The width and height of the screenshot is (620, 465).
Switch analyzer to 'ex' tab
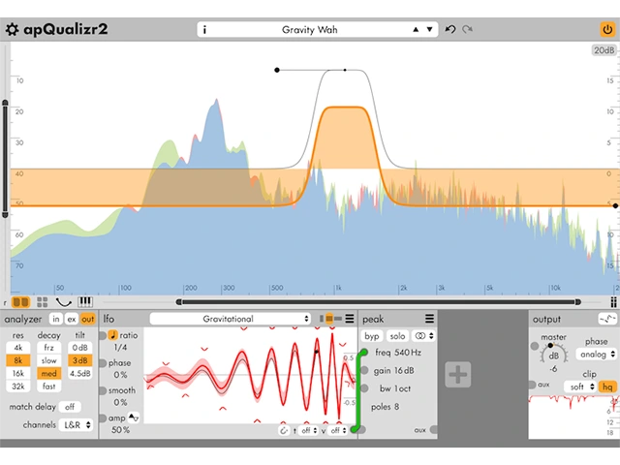71,319
